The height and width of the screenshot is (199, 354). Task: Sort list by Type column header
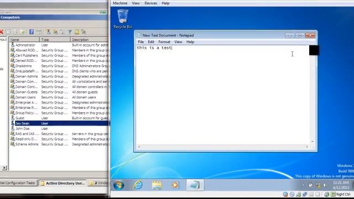(55, 39)
